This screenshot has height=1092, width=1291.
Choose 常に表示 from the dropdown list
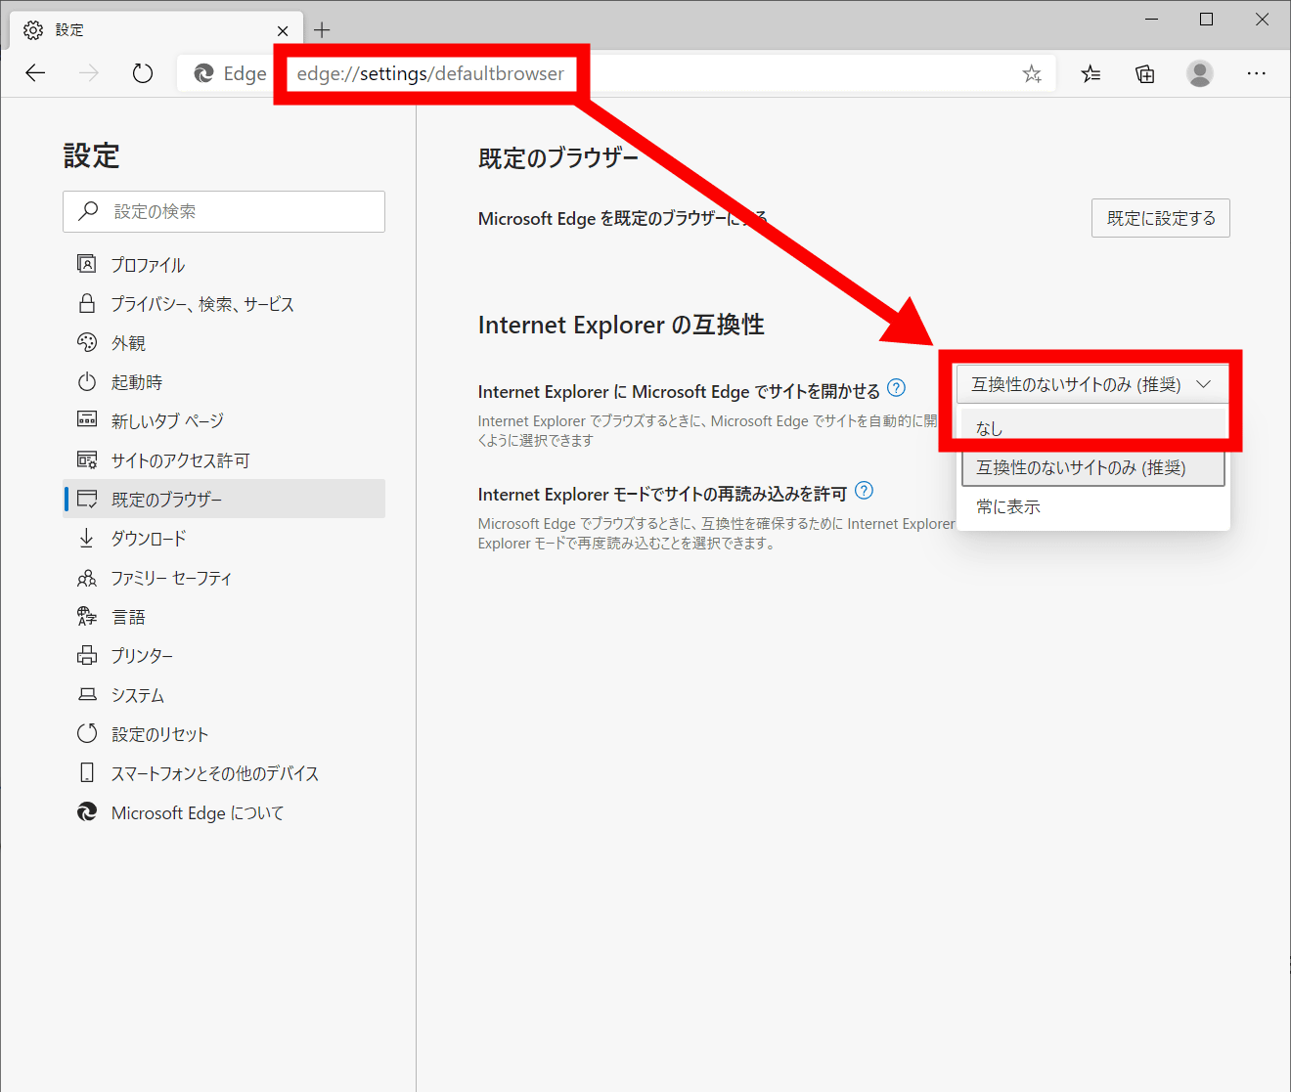click(1093, 506)
